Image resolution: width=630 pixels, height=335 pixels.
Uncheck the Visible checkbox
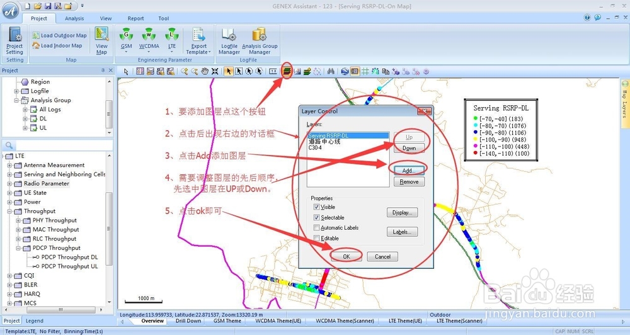click(317, 207)
